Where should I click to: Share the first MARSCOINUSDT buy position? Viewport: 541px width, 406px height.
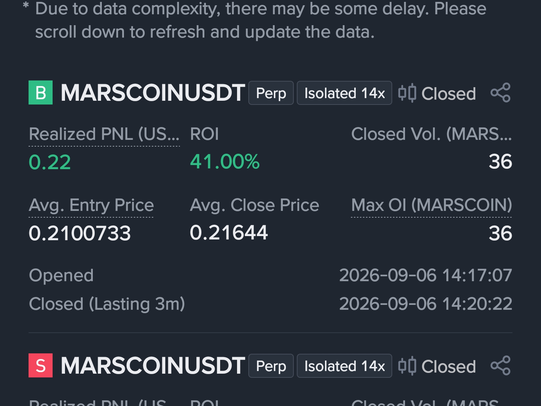[x=500, y=93]
